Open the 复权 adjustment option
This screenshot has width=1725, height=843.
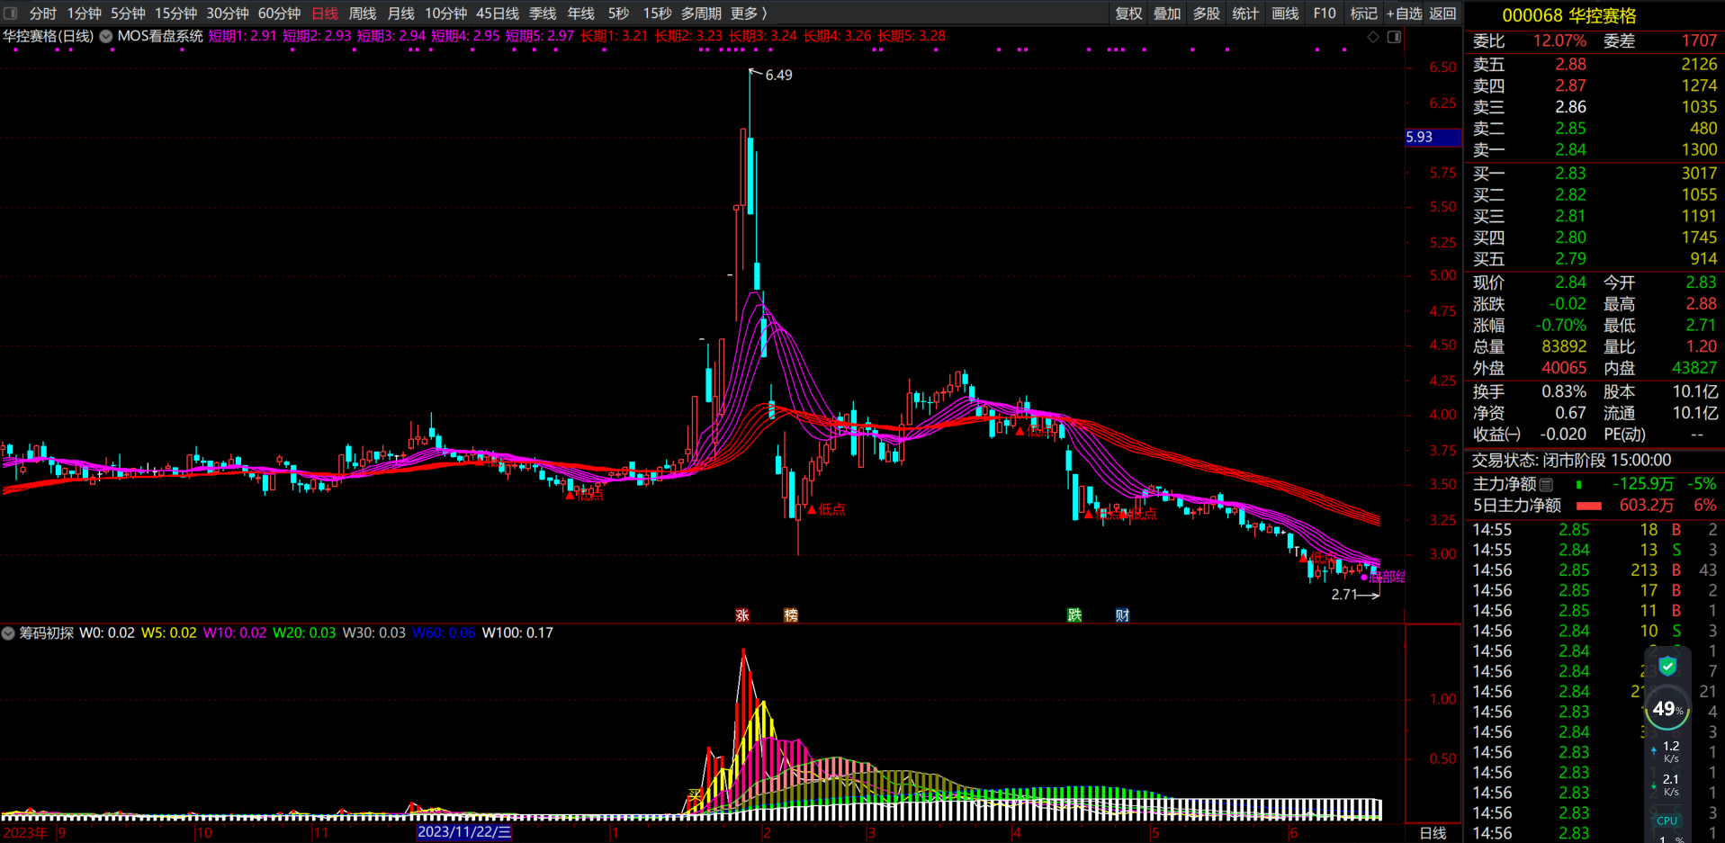tap(1128, 13)
